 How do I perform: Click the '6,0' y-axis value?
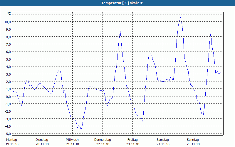9,52
